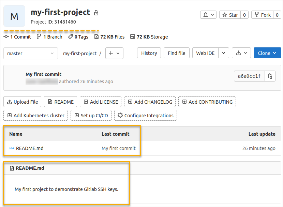Screen dimensions: 283x207
Task: Open the 1 Commit link
Action: point(17,37)
